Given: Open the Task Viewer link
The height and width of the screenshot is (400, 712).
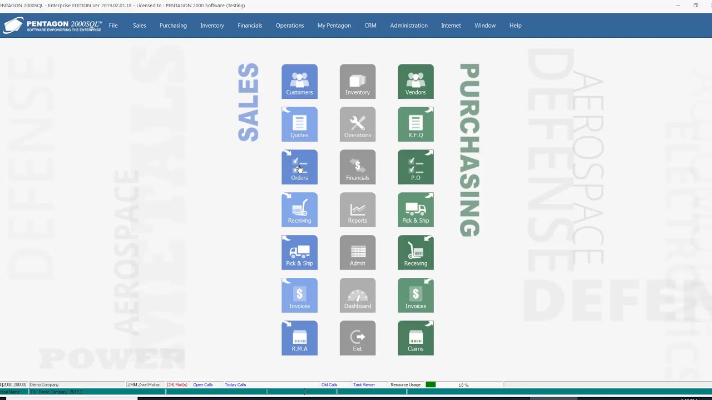Looking at the screenshot, I should click(364, 384).
